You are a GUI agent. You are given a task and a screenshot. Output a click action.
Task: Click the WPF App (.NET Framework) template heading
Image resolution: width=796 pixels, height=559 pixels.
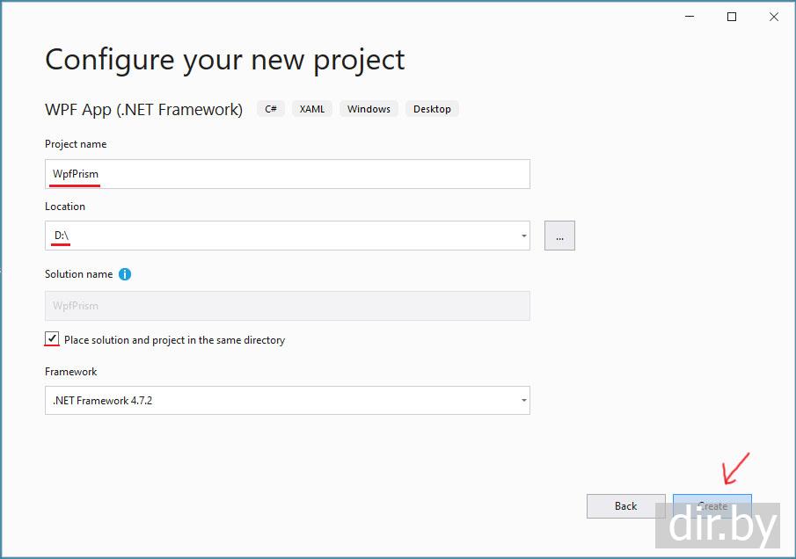tap(143, 109)
